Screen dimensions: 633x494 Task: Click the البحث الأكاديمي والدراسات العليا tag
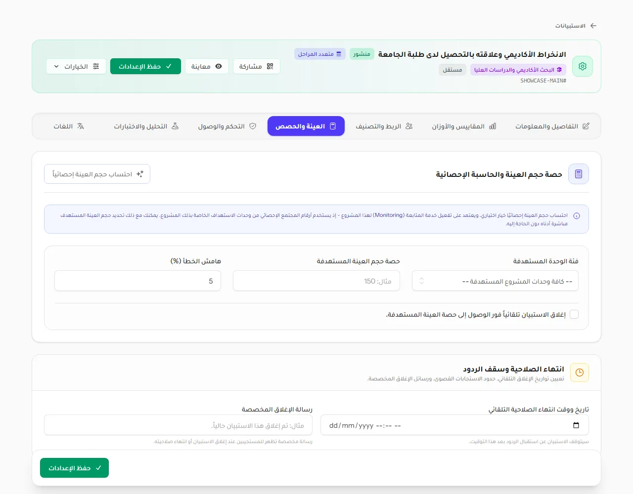518,70
